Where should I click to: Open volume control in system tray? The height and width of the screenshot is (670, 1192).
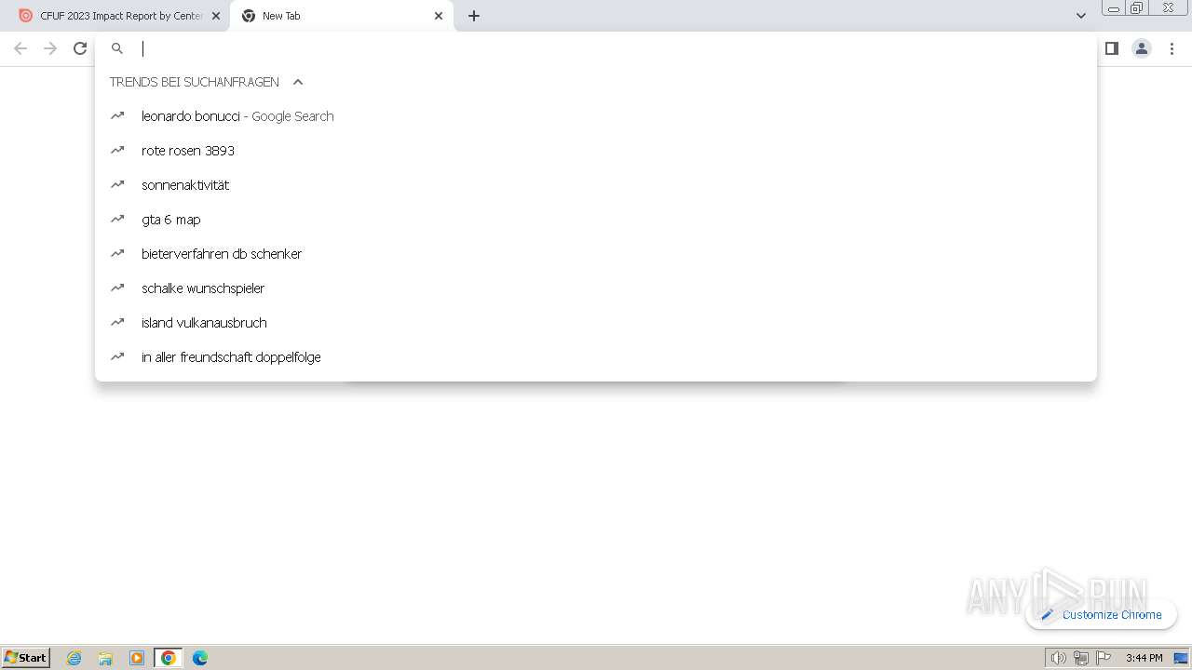[1058, 658]
